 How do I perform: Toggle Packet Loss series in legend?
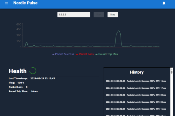[x=85, y=54]
